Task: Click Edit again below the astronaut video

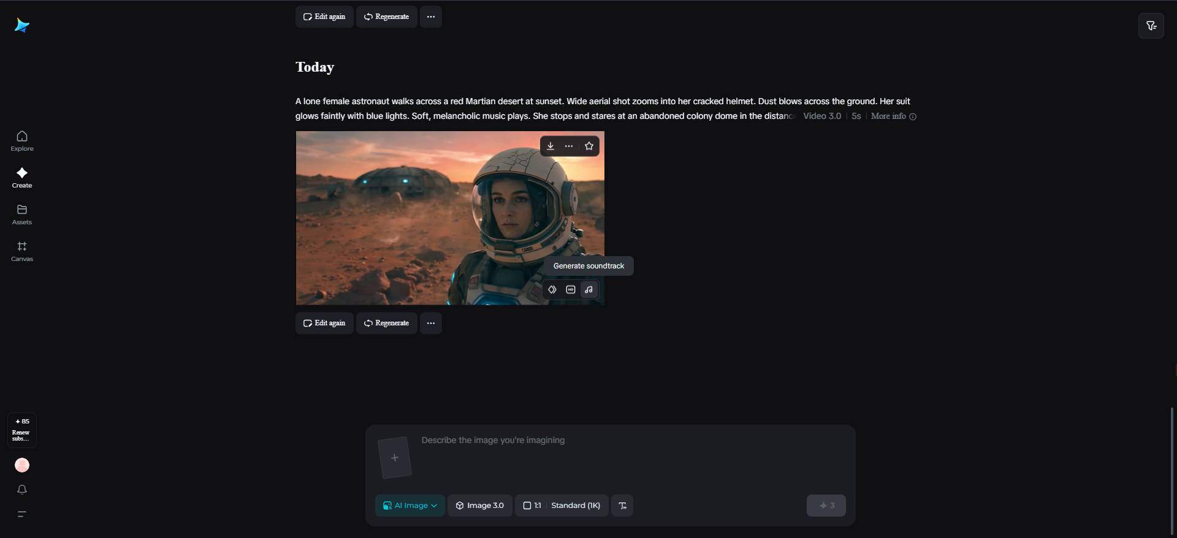Action: click(324, 323)
